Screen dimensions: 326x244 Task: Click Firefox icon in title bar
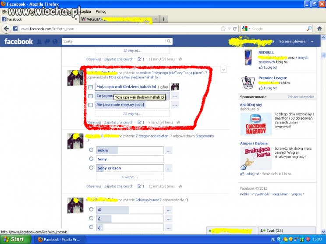coord(3,4)
